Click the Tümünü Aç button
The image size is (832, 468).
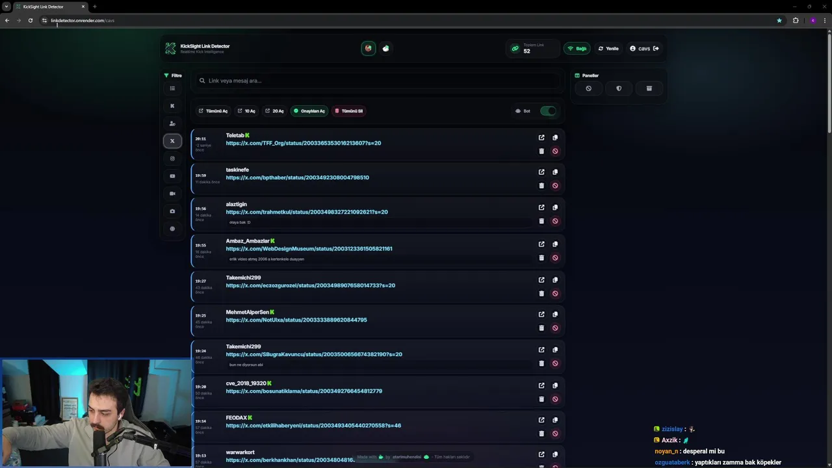point(213,111)
